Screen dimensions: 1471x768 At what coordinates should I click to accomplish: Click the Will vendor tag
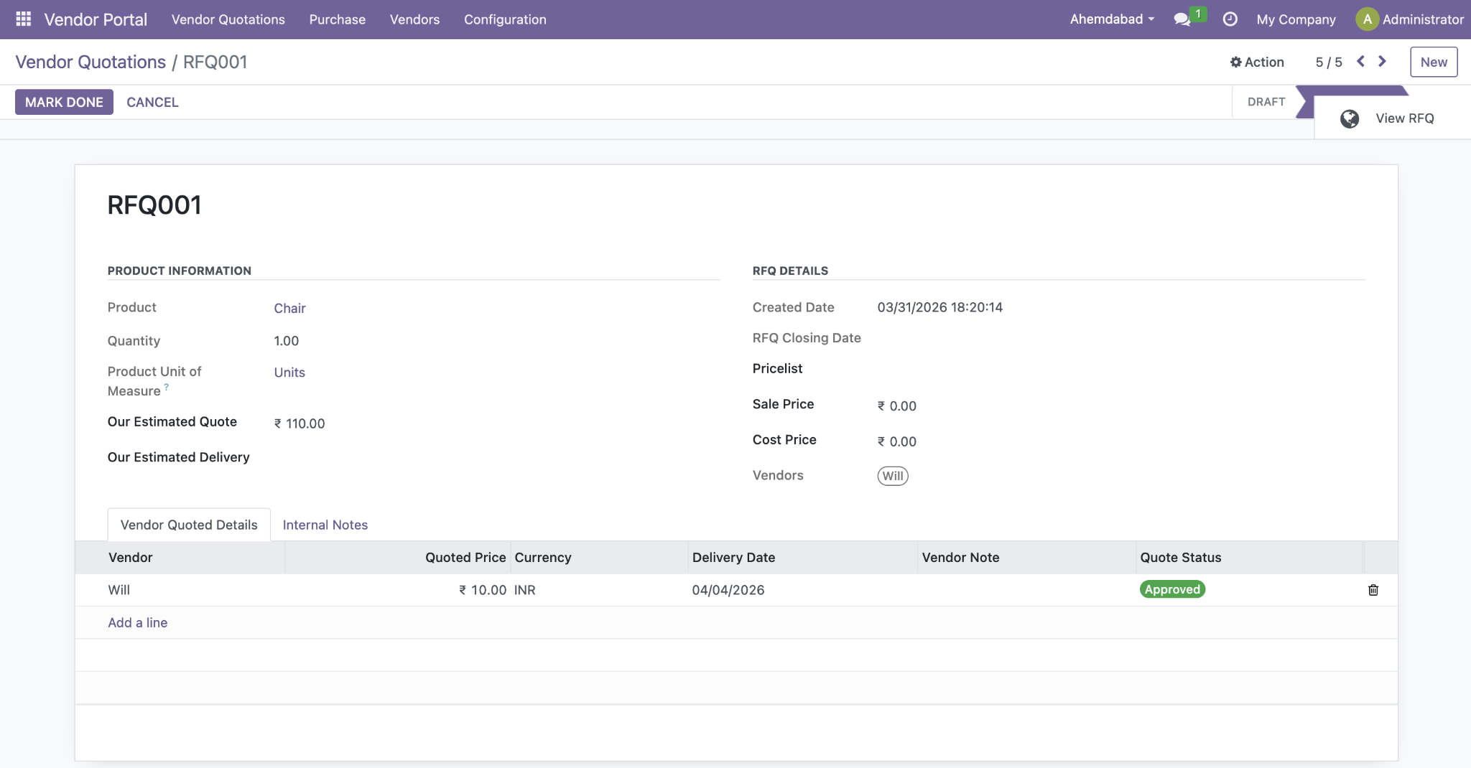click(x=893, y=476)
